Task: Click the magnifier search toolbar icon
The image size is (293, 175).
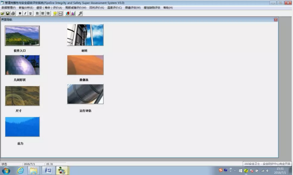Action: coord(80,13)
